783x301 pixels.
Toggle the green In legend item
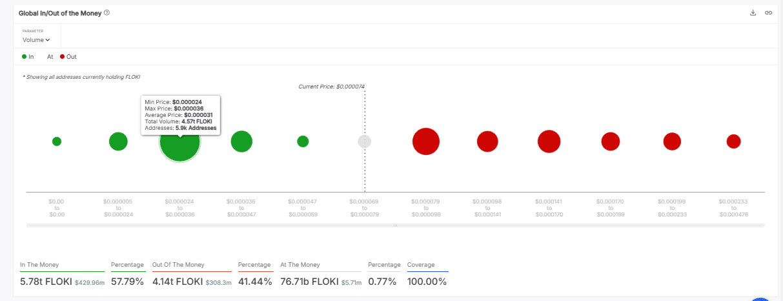coord(28,57)
